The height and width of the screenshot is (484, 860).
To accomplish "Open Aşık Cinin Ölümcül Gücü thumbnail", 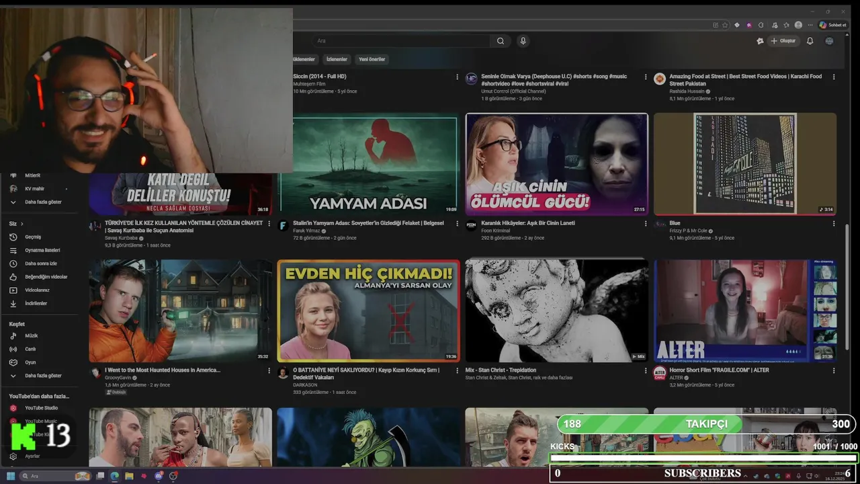I will (x=556, y=164).
